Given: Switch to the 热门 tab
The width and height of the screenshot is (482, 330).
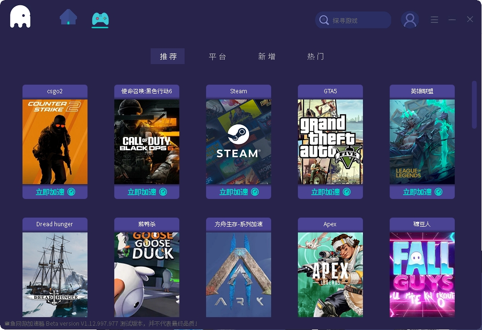Looking at the screenshot, I should coord(316,56).
